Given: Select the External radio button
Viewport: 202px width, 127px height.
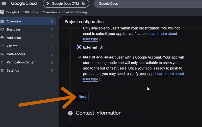Looking at the screenshot, I should point(79,47).
